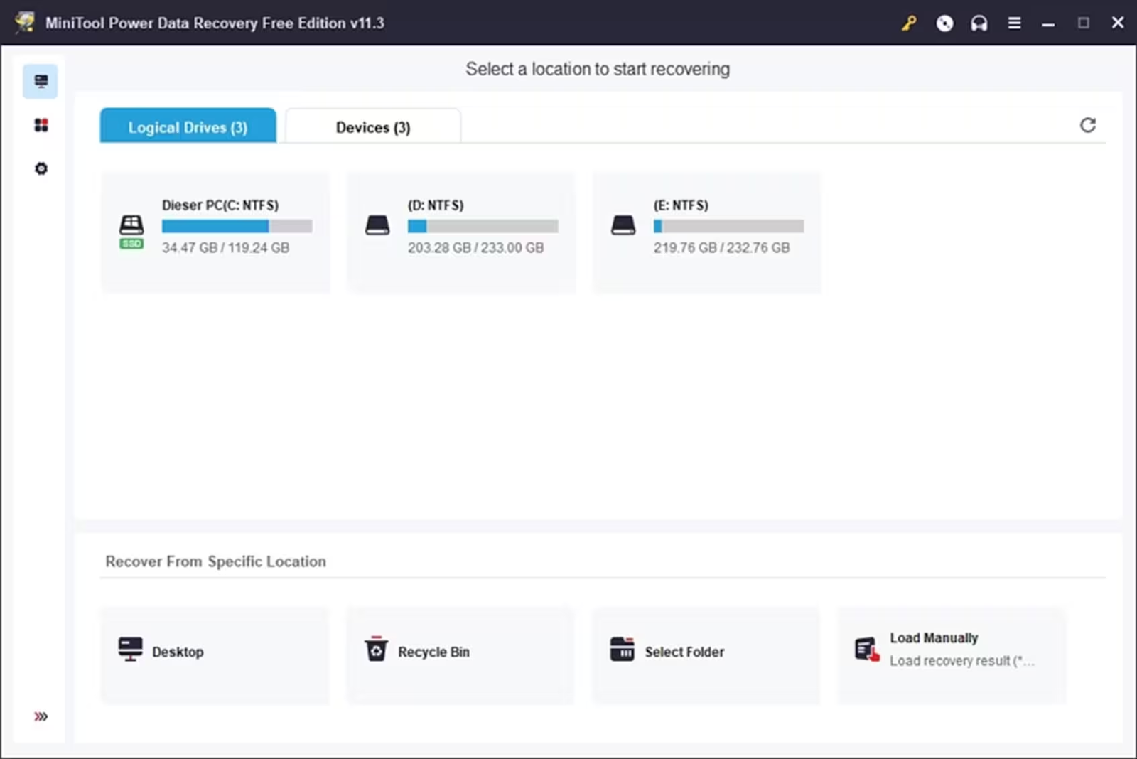Click the Recover From Specific Location heading

point(215,561)
